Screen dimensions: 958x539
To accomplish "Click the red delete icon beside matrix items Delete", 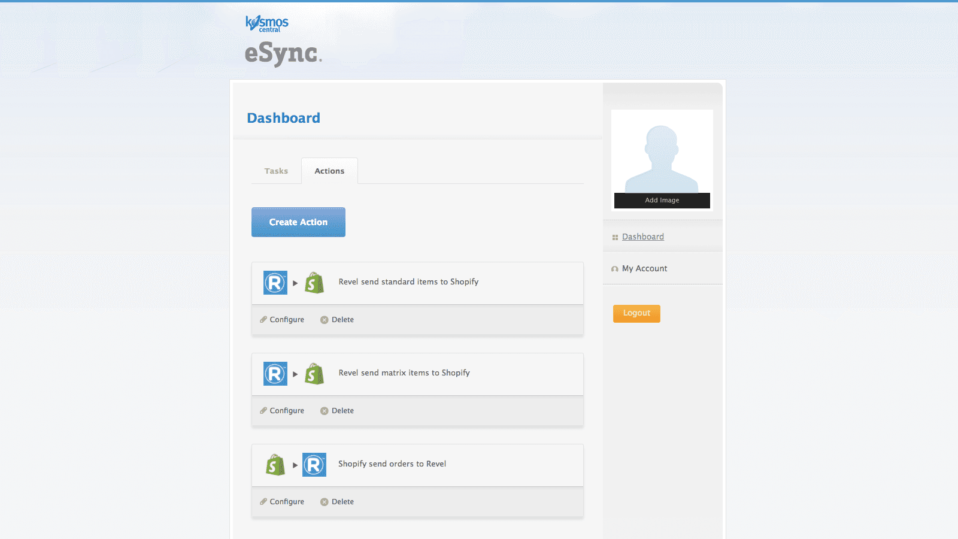I will tap(324, 411).
